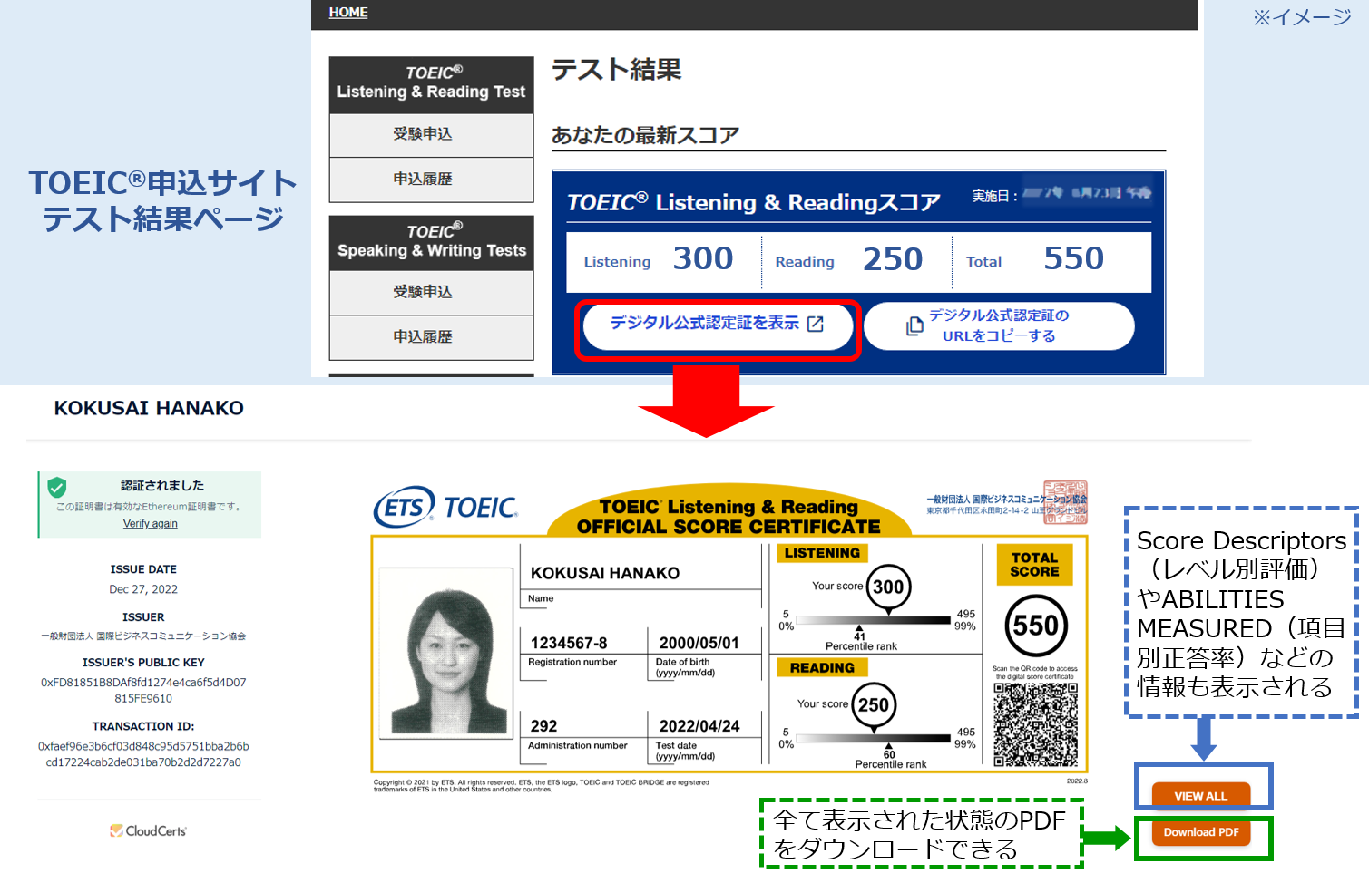Image resolution: width=1369 pixels, height=883 pixels.
Task: Click デジタル公式認定証を表示 button
Action: tap(717, 325)
